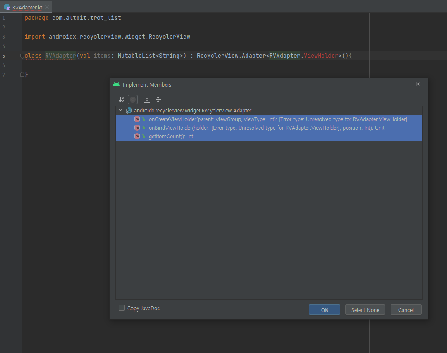
Task: Click the Select None button
Action: 365,309
